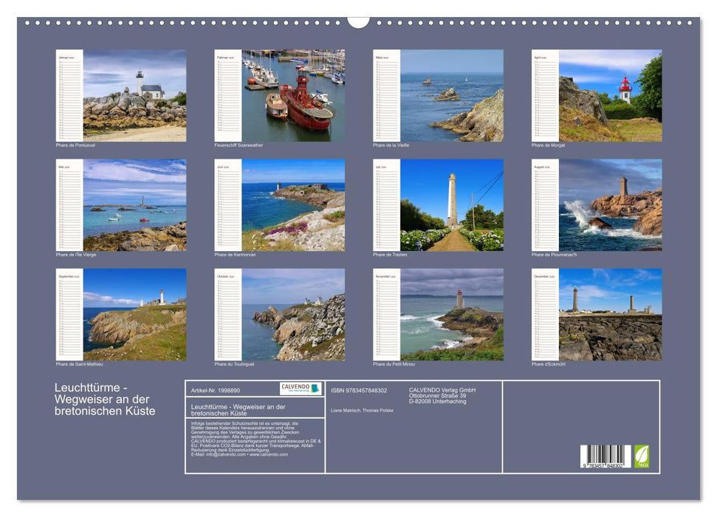The height and width of the screenshot is (517, 717).
Task: Click the Phare de l'Île Vierge thumbnail
Action: pos(134,205)
